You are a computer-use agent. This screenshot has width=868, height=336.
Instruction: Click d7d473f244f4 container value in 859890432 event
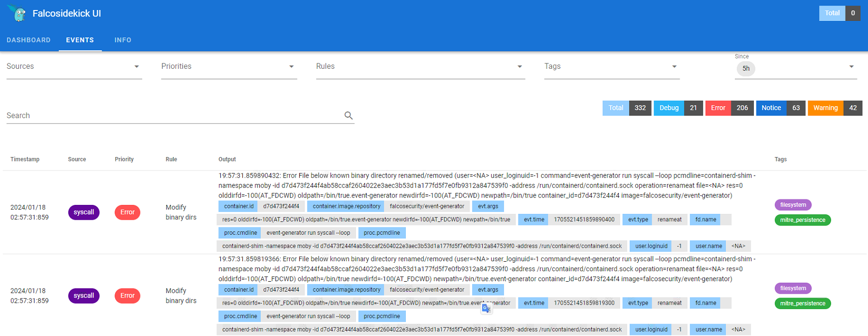(x=281, y=206)
